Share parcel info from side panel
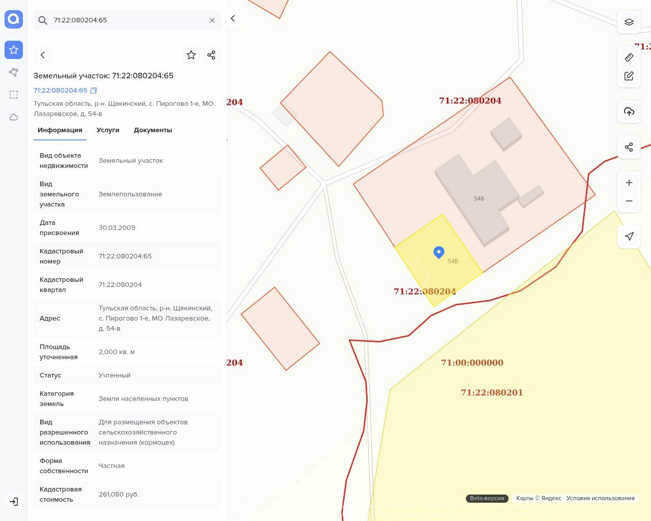The image size is (651, 521). point(212,55)
